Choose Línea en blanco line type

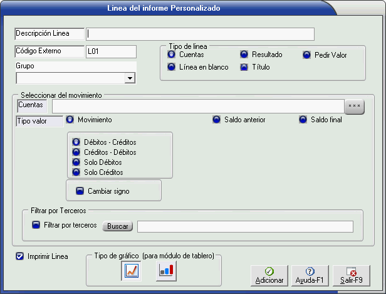coord(172,67)
